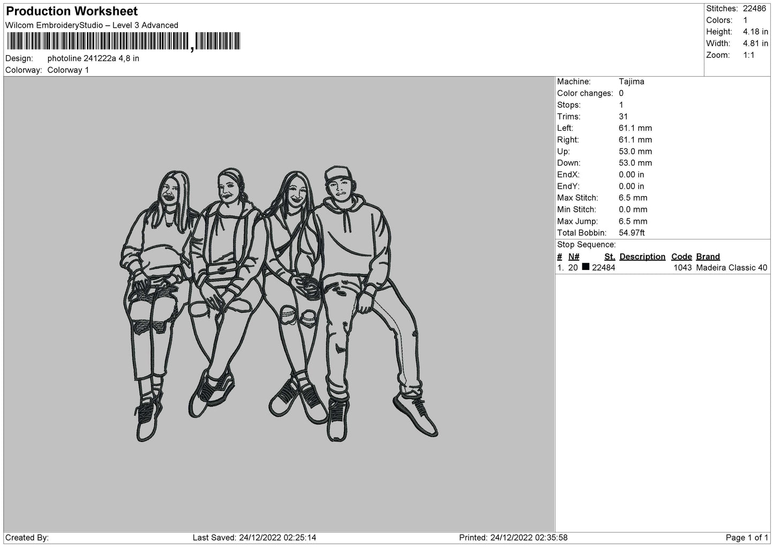The width and height of the screenshot is (774, 547).
Task: Click the Min Stitch value '0.0 mm'
Action: point(633,209)
